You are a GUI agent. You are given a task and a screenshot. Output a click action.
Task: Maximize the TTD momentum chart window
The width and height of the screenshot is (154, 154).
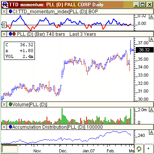coord(142,5)
